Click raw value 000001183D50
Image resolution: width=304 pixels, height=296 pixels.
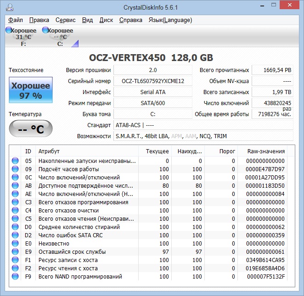(265, 185)
